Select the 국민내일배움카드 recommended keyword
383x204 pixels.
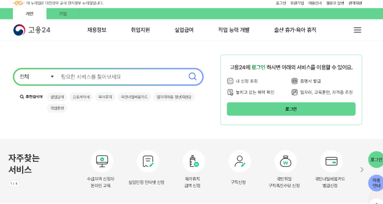pyautogui.click(x=135, y=97)
